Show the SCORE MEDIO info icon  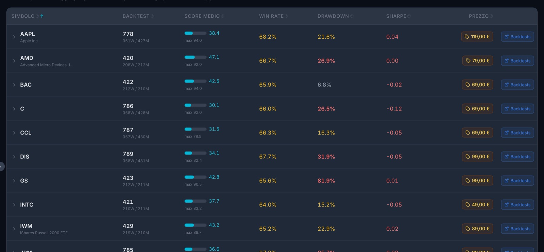222,16
